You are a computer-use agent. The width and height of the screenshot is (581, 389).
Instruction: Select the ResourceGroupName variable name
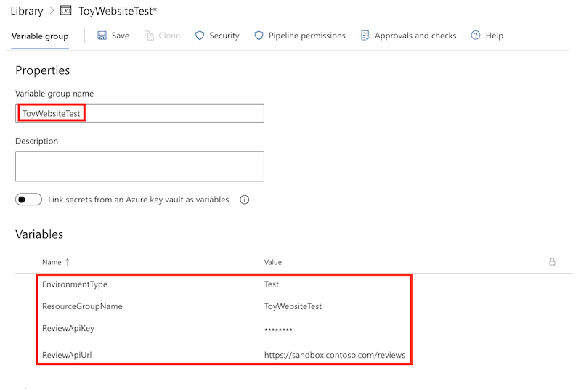[82, 306]
